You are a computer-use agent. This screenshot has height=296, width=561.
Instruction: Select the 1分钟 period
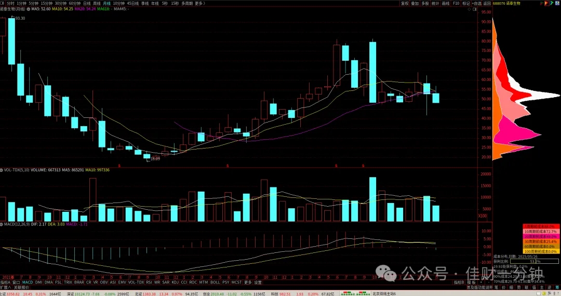(21, 3)
